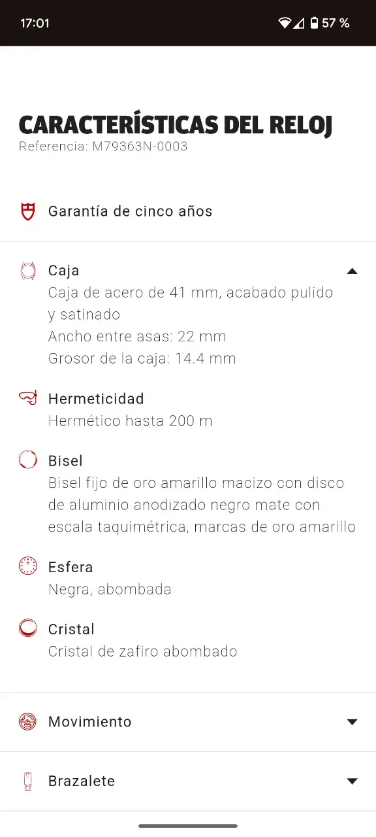Expand the Movimiento section arrow
The width and height of the screenshot is (376, 837).
352,722
